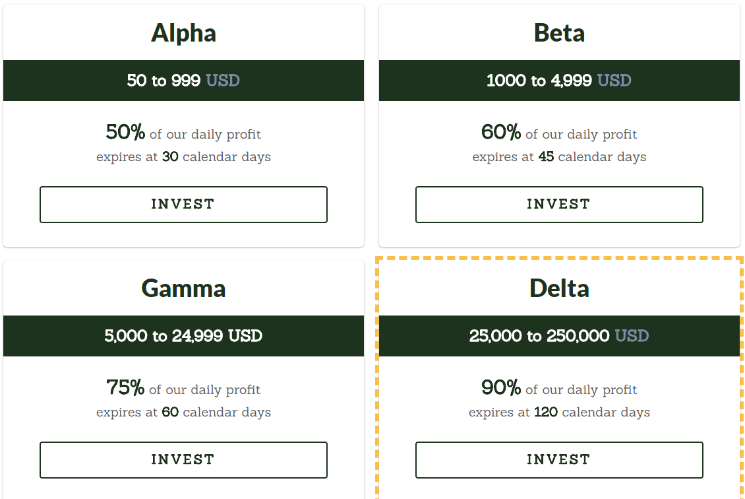Click 'expires at 30 calendar days' text
Screen dimensions: 745x499
(x=183, y=157)
